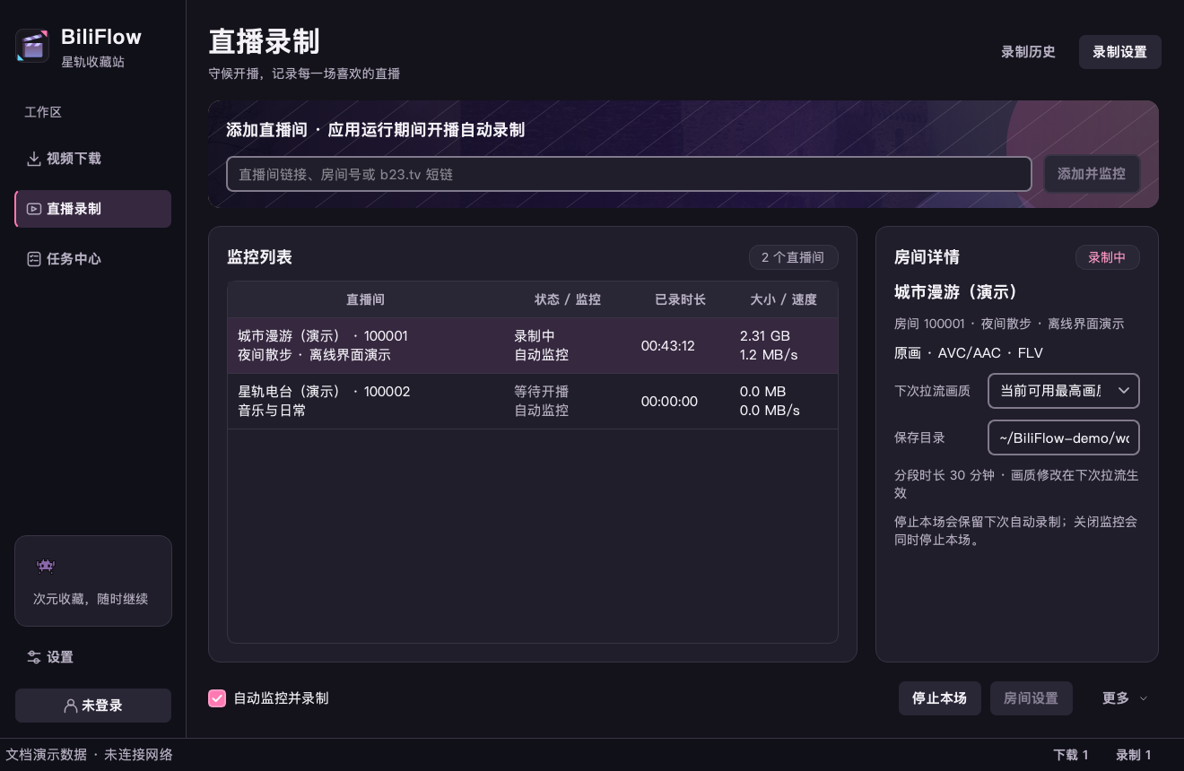Screen dimensions: 1184x771
Task: Click the 已录时长 column header
Action: [x=681, y=299]
